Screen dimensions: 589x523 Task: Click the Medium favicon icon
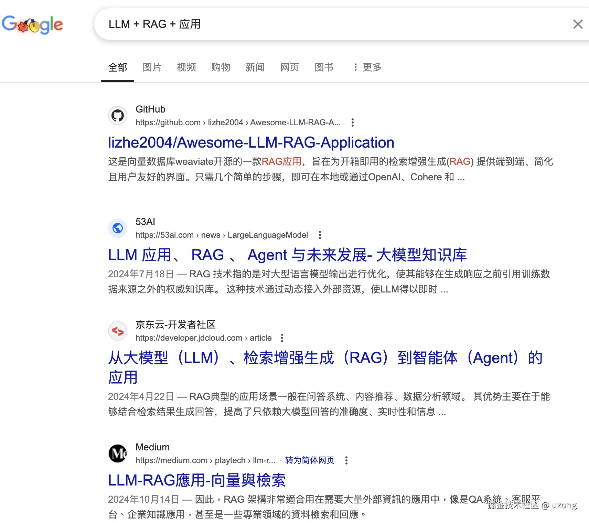pyautogui.click(x=118, y=453)
